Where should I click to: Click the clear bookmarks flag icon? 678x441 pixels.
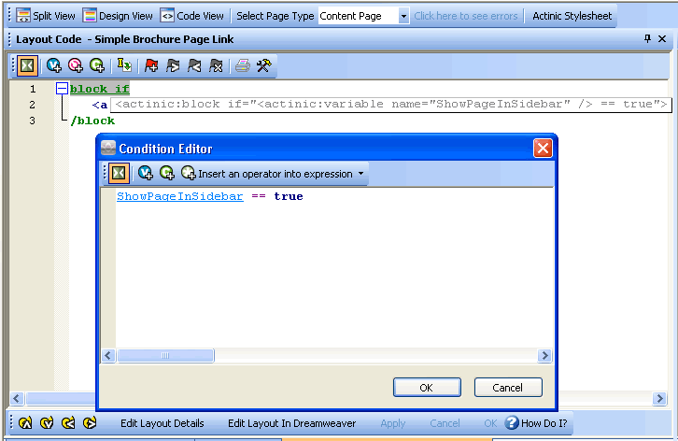[x=216, y=65]
